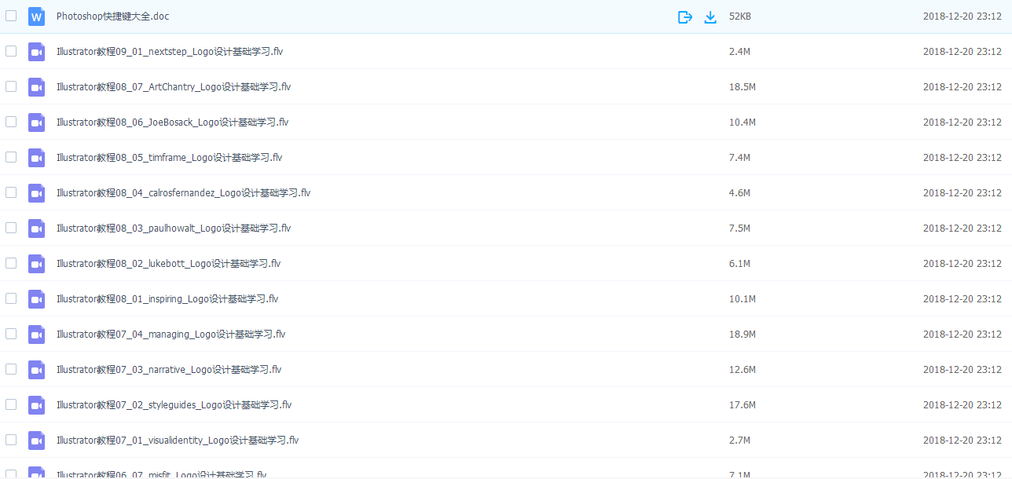The height and width of the screenshot is (479, 1012).
Task: Click the date of Photoshop快捷键大全.doc row
Action: [x=962, y=16]
